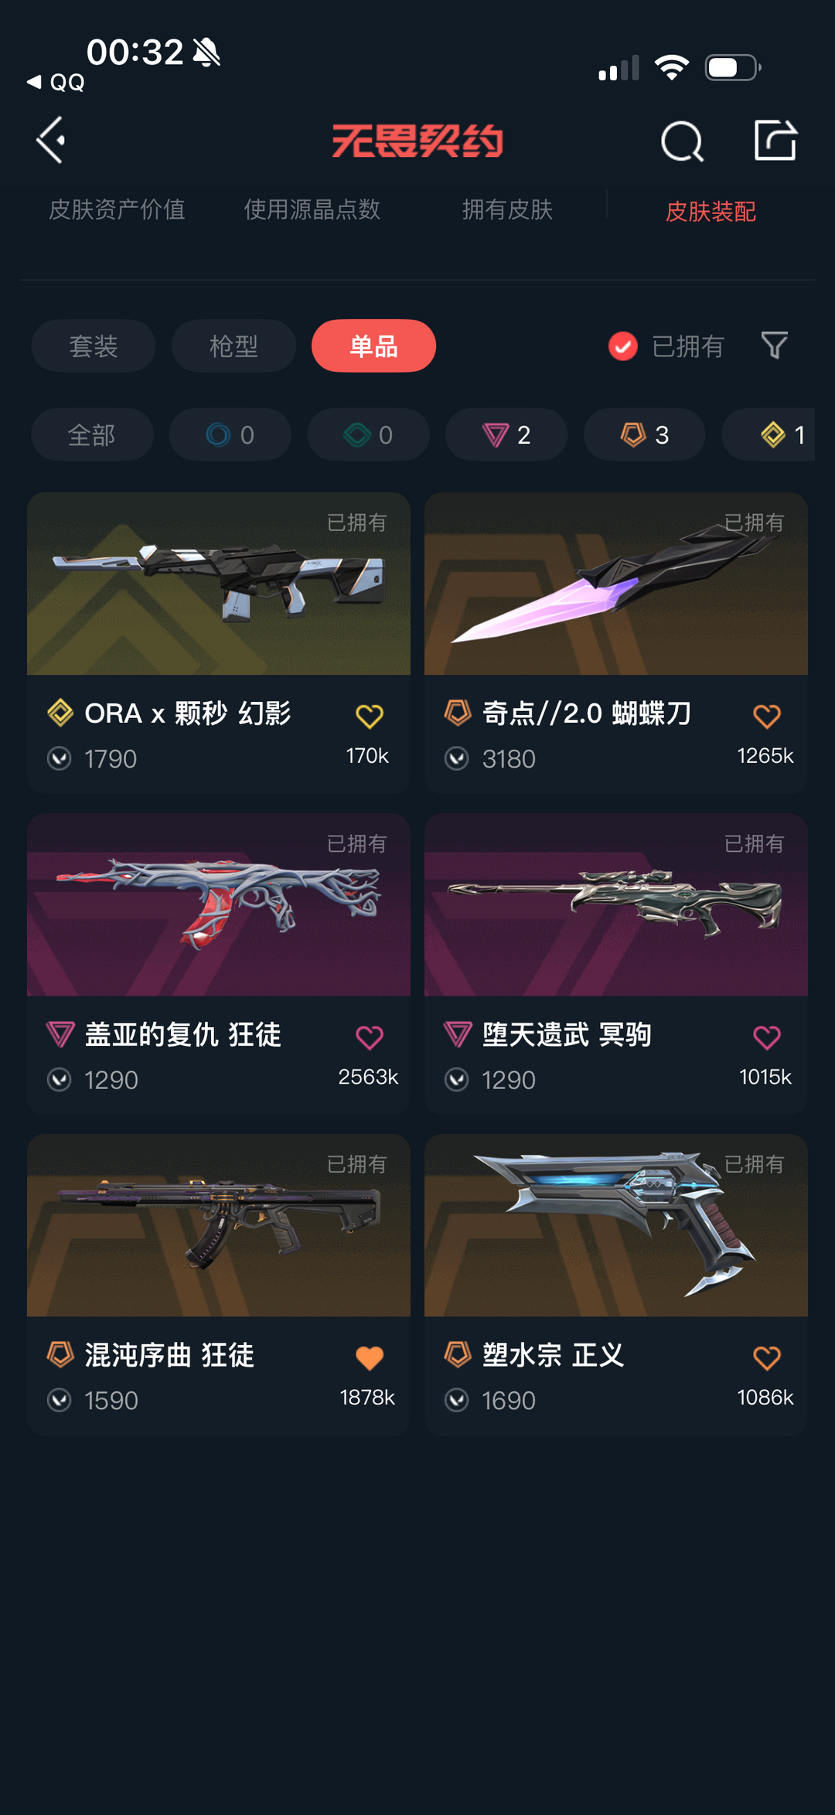This screenshot has height=1815, width=835.
Task: Switch to the 皮肤资产价值 tab
Action: point(117,209)
